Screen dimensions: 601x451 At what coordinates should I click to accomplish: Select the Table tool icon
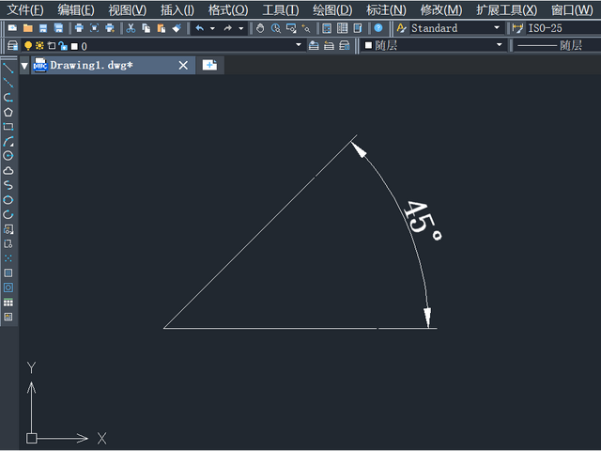click(x=8, y=303)
